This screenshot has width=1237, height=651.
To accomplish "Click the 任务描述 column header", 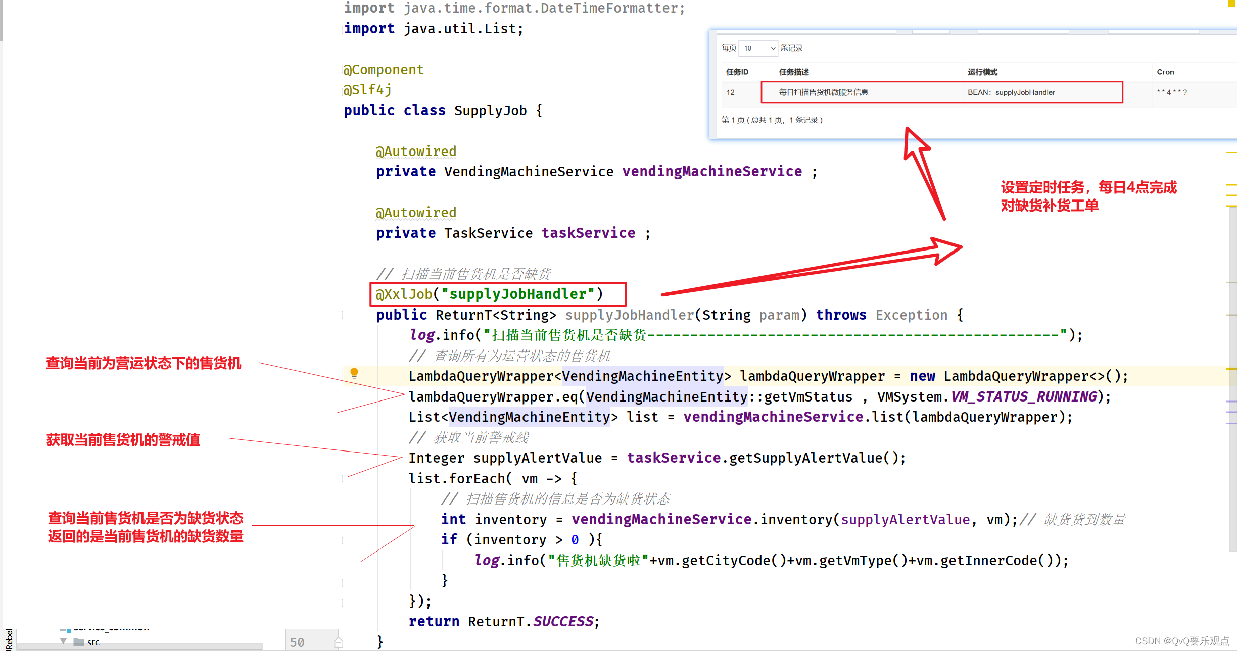I will click(794, 72).
